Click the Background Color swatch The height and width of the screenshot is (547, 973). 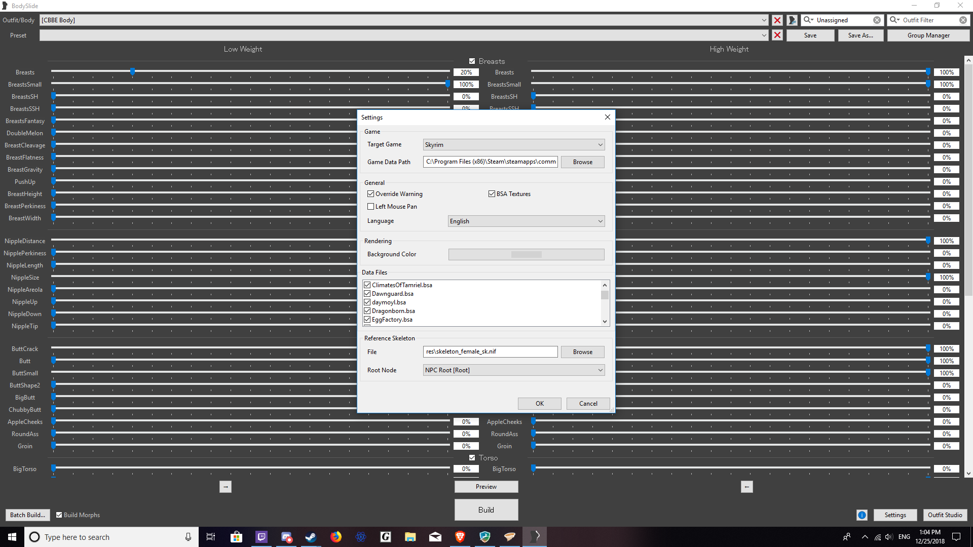point(526,254)
